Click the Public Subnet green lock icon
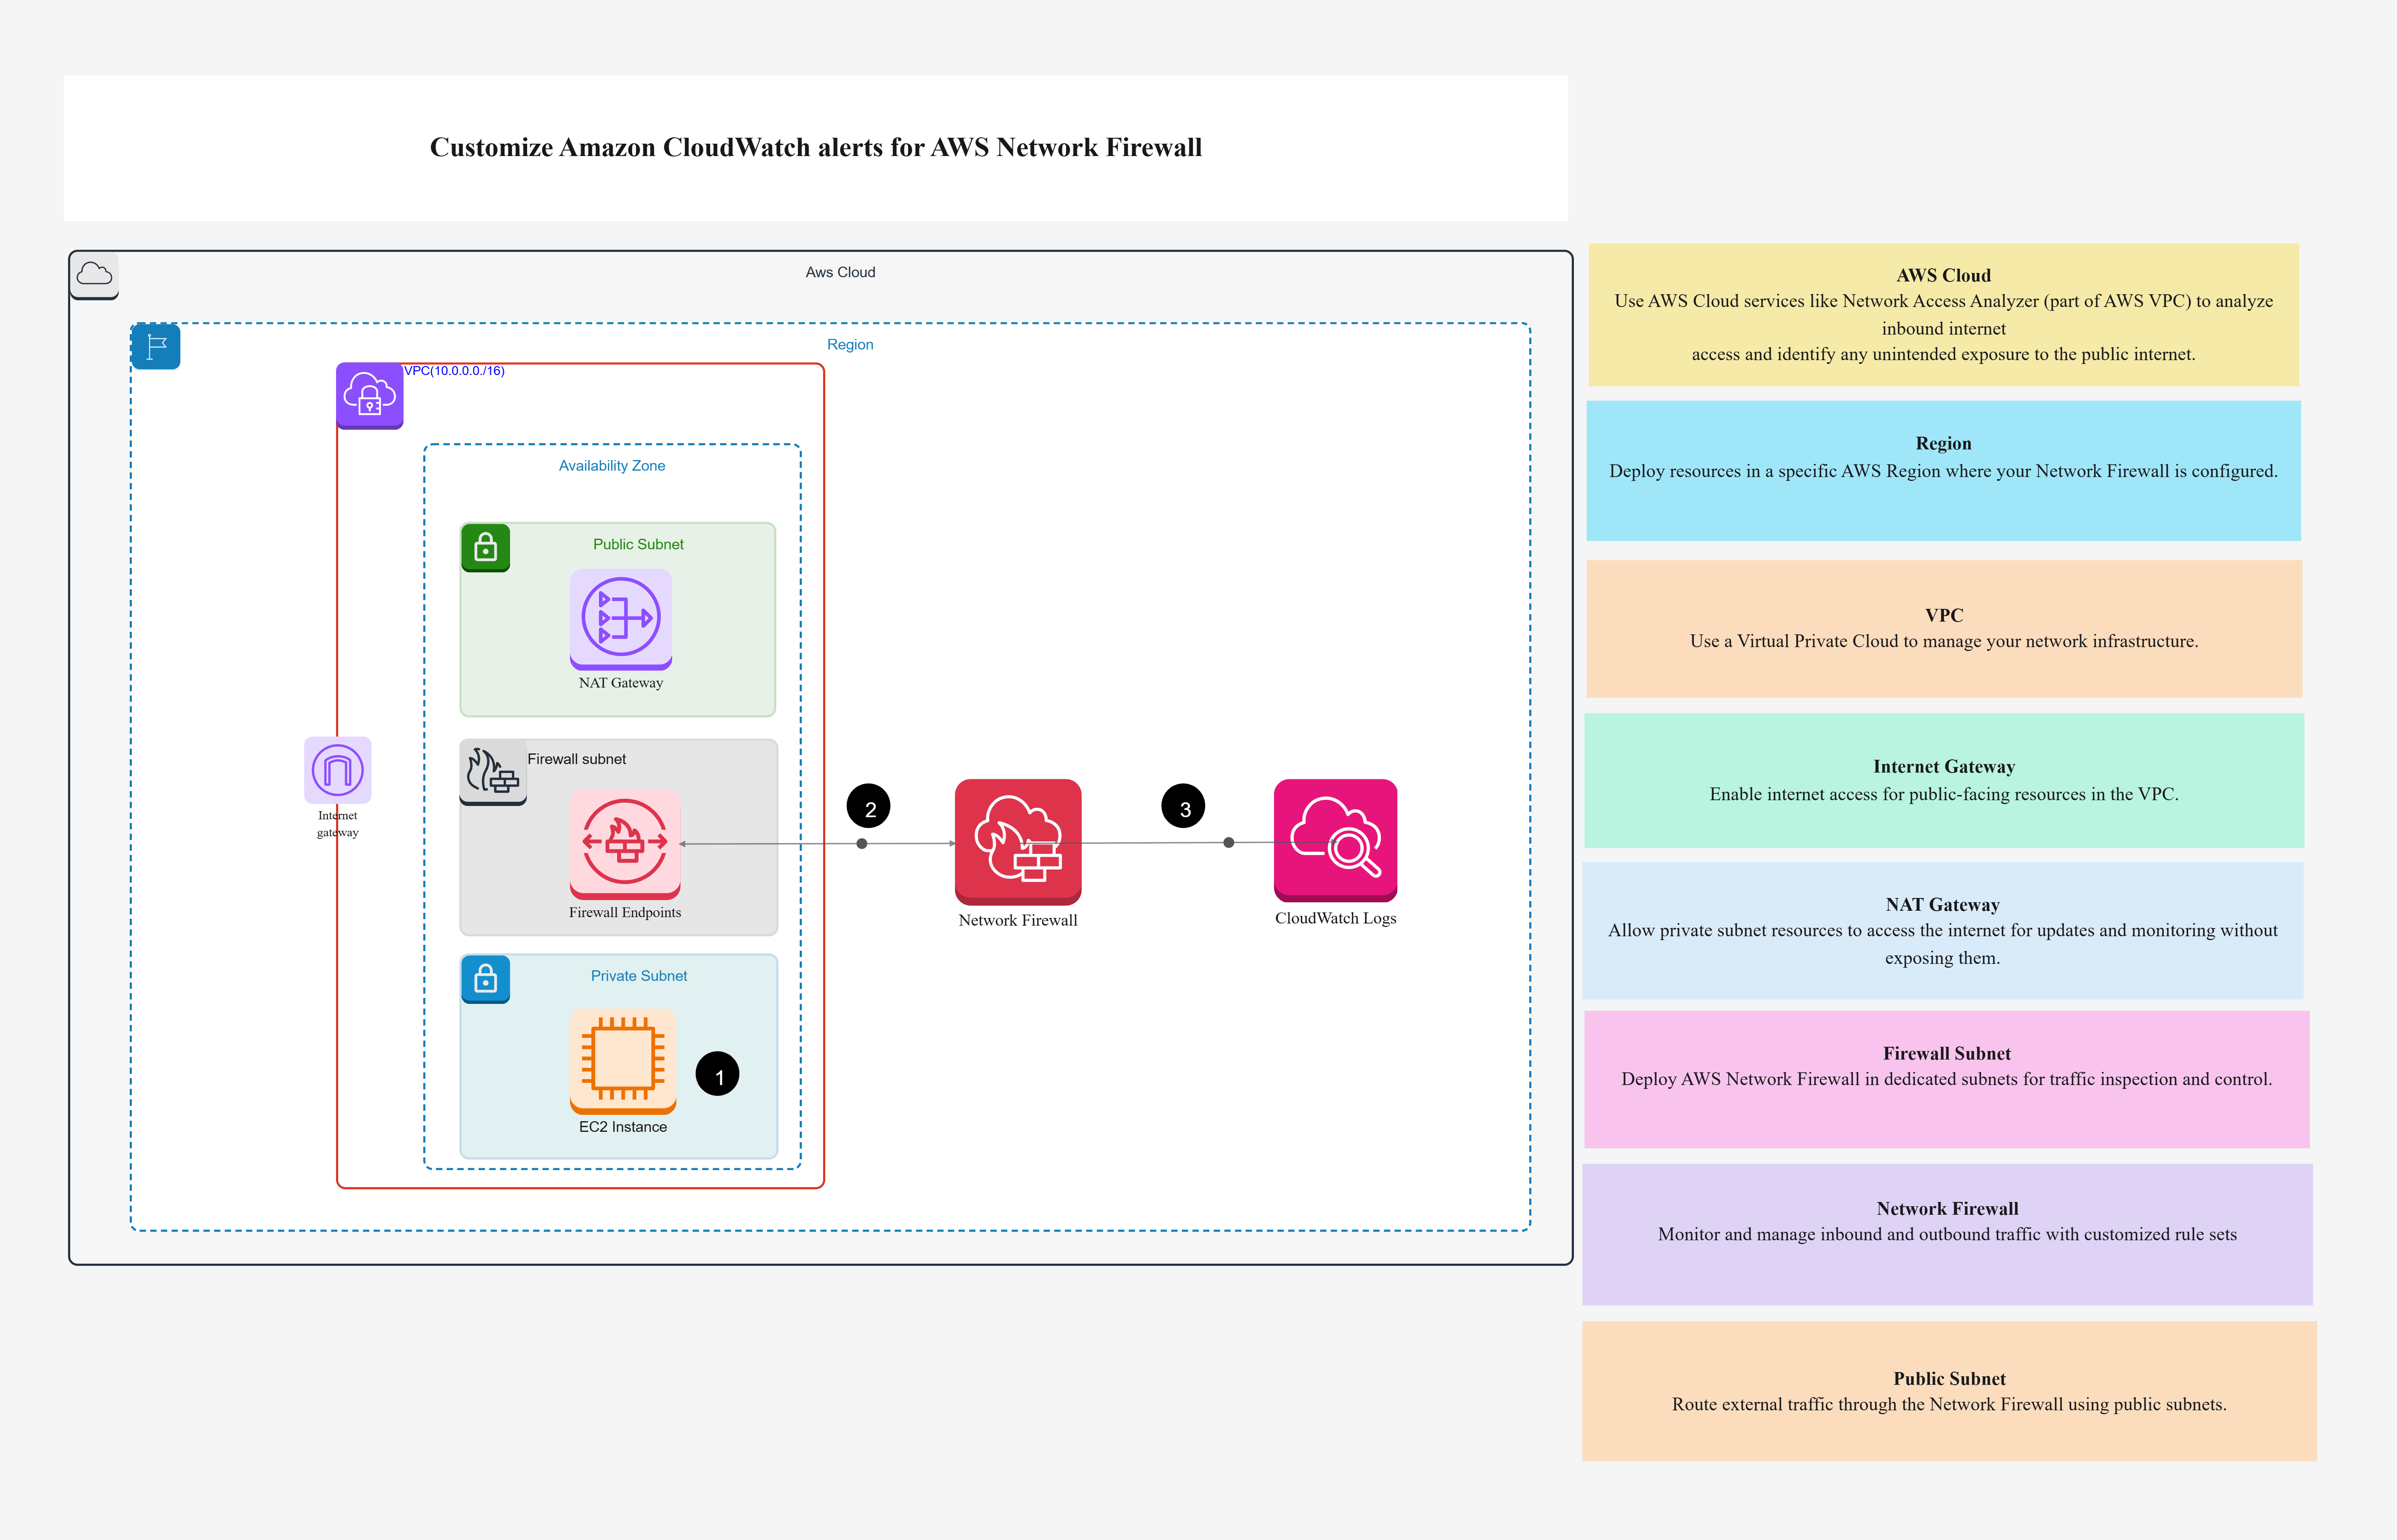This screenshot has height=1540, width=2397. click(485, 547)
